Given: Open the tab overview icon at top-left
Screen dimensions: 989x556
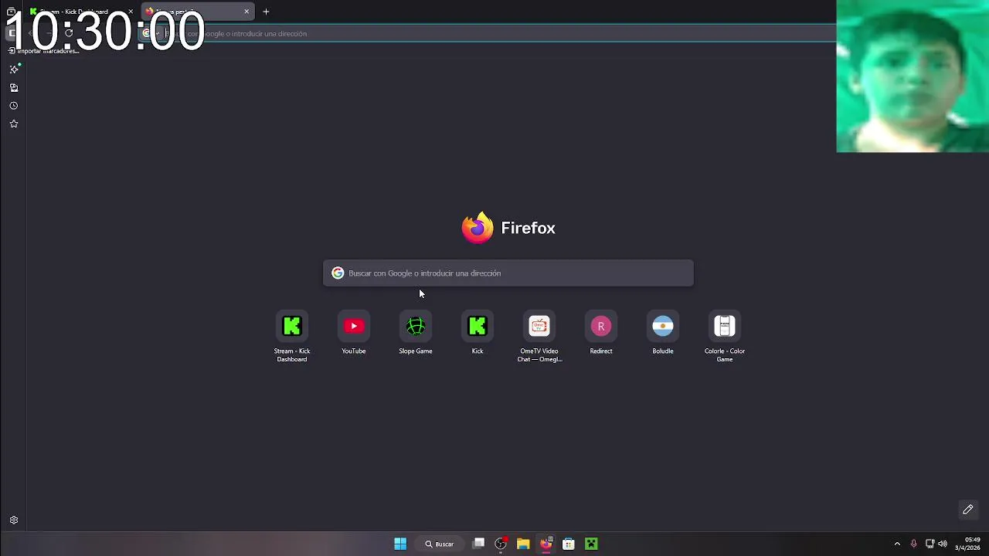Looking at the screenshot, I should pyautogui.click(x=11, y=12).
